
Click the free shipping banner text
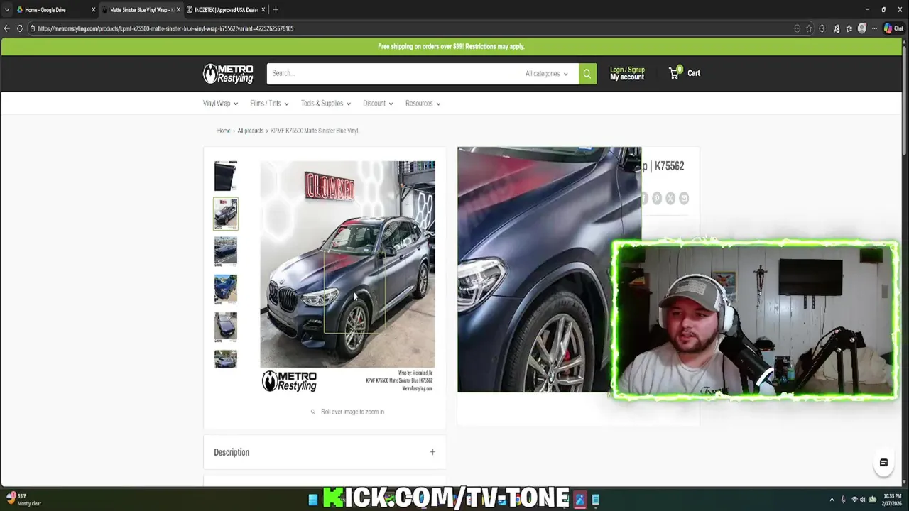pos(451,46)
